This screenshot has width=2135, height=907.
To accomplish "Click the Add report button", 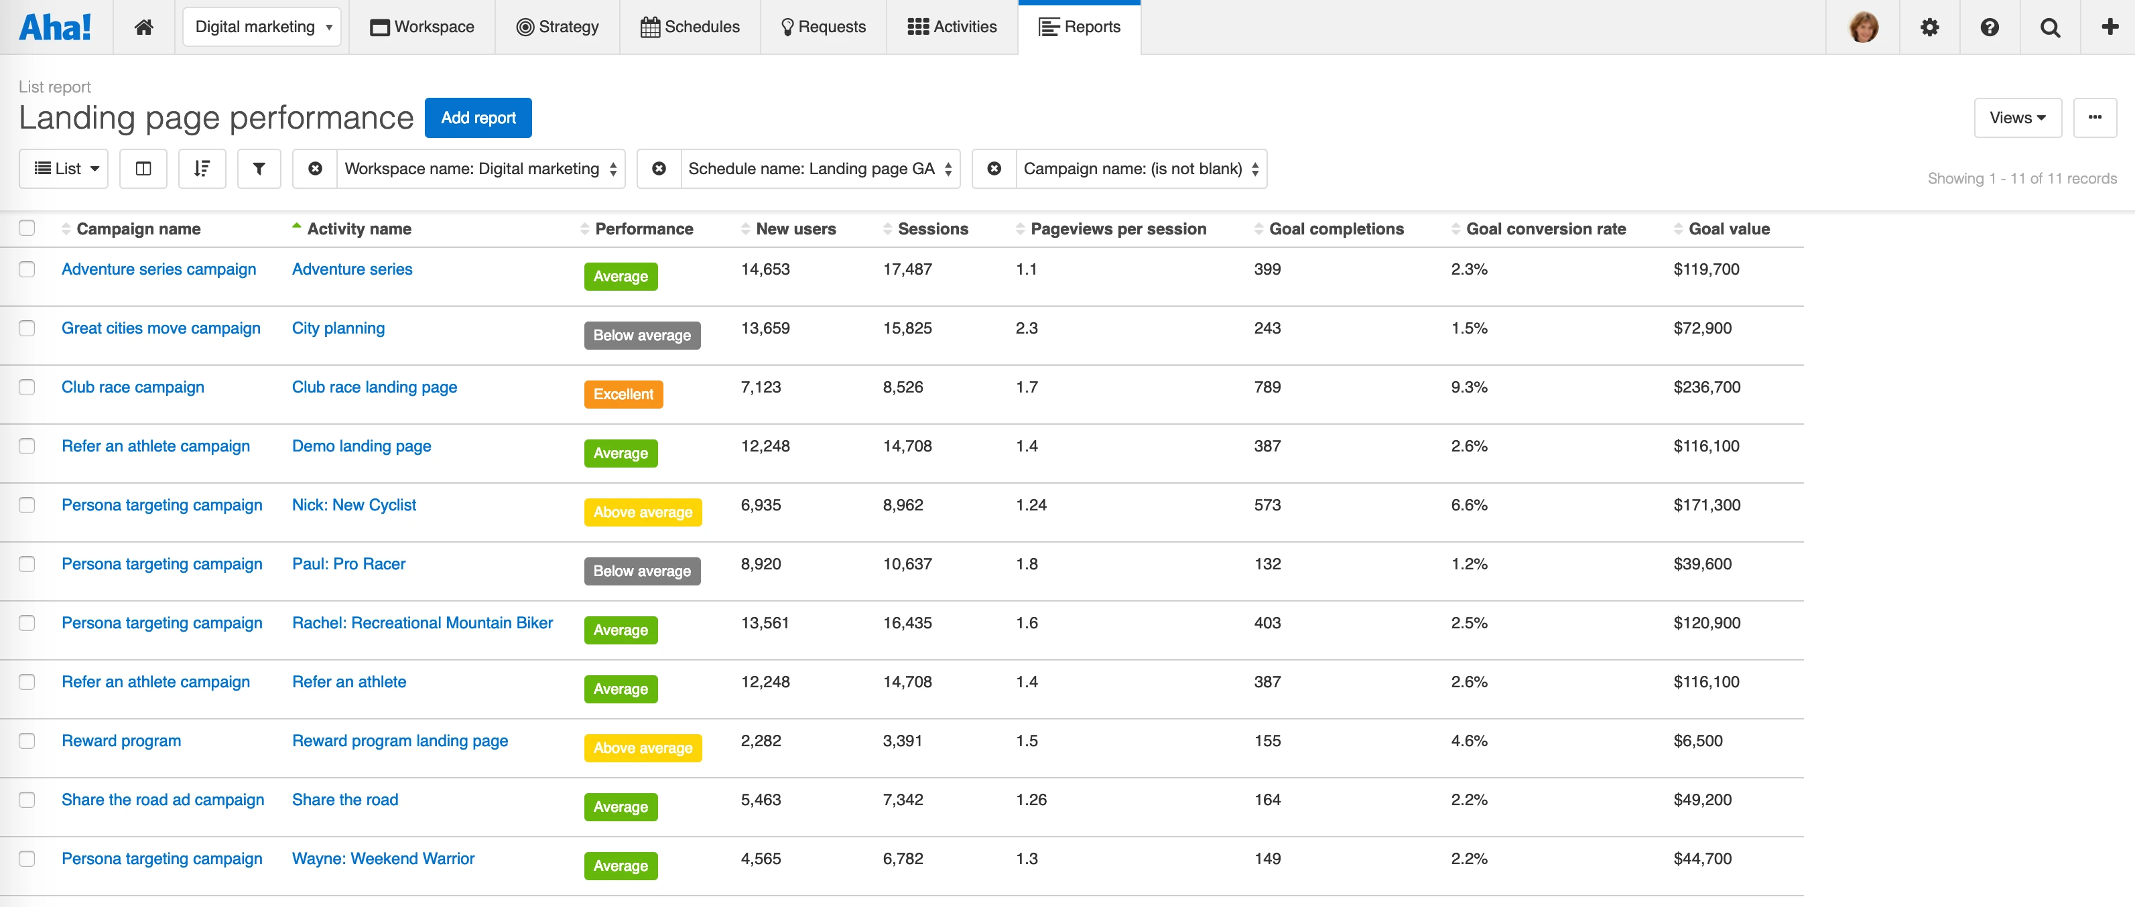I will [x=478, y=118].
